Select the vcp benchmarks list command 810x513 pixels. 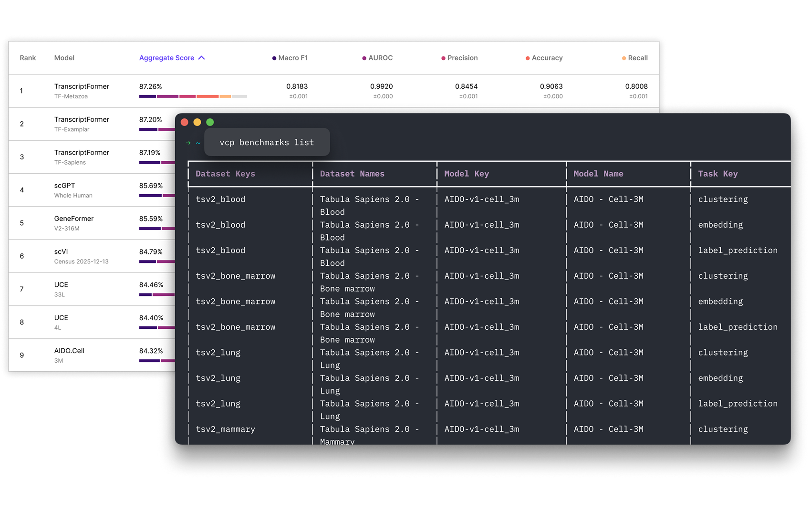pyautogui.click(x=267, y=142)
